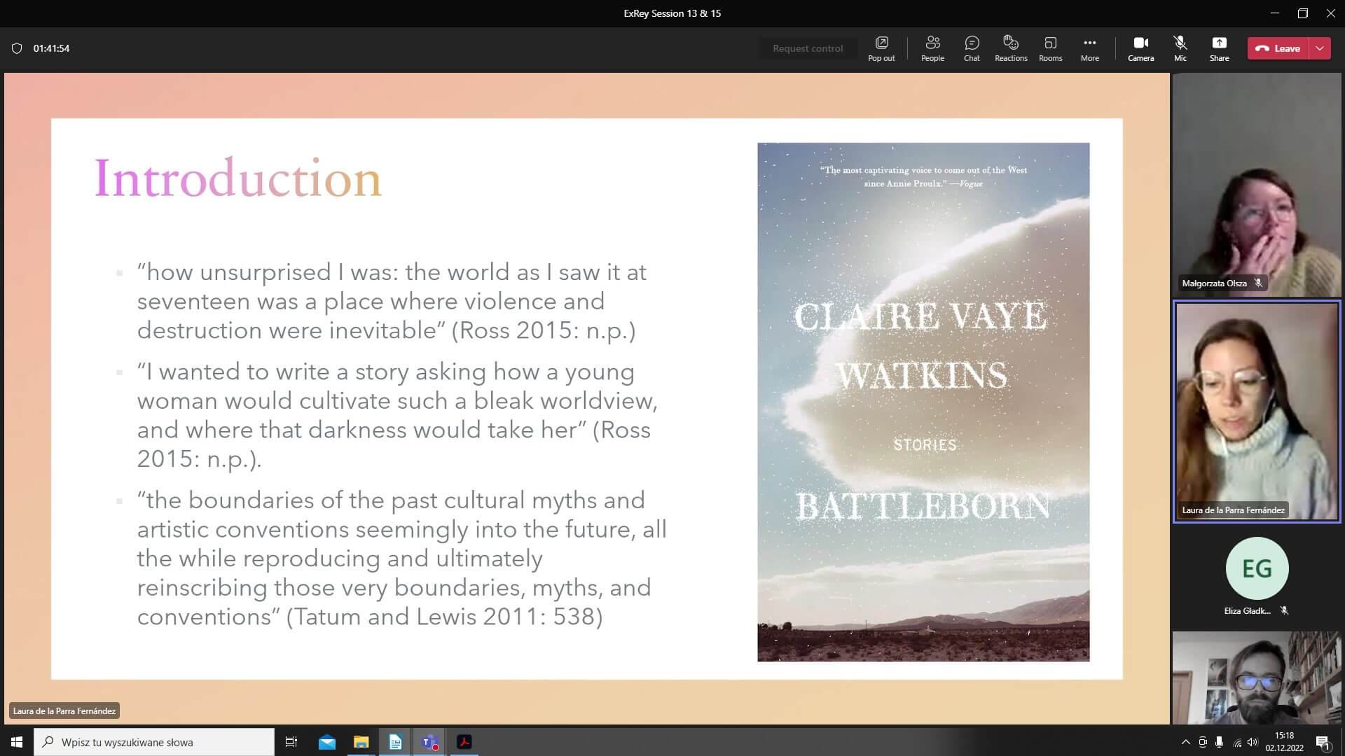
Task: Click the microphone-in-use tray icon
Action: pos(1220,742)
